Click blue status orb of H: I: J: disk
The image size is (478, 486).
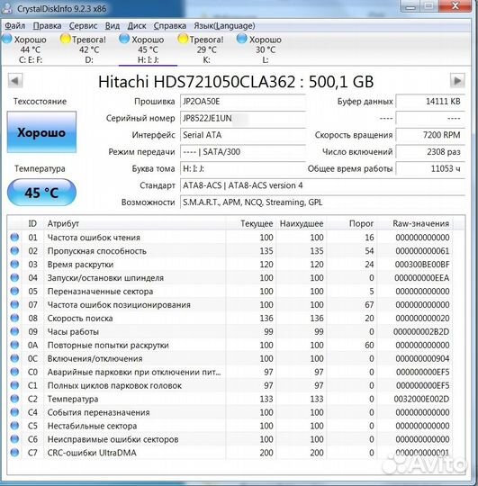124,39
